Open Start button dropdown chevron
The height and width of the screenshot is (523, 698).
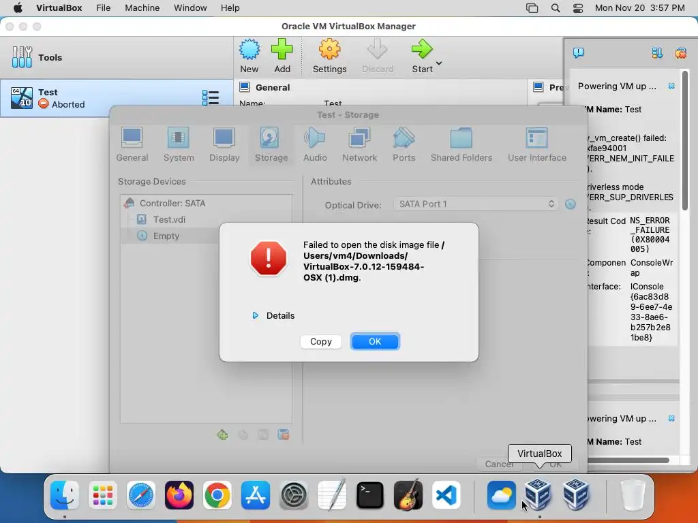pos(439,63)
